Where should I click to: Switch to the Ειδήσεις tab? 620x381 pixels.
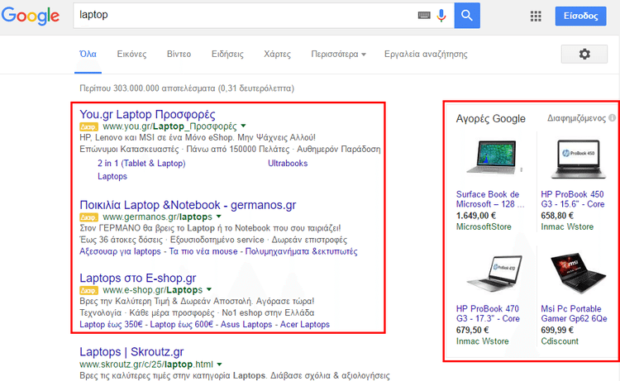227,55
